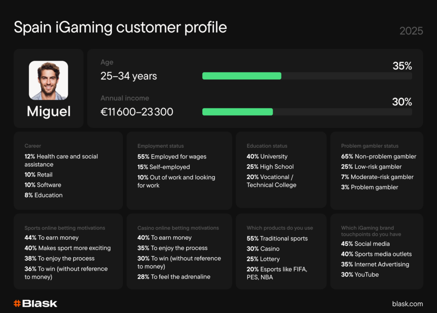Click the Blask logo icon

tap(17, 304)
